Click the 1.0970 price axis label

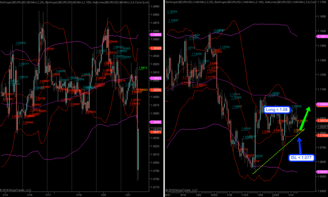[x=155, y=23]
